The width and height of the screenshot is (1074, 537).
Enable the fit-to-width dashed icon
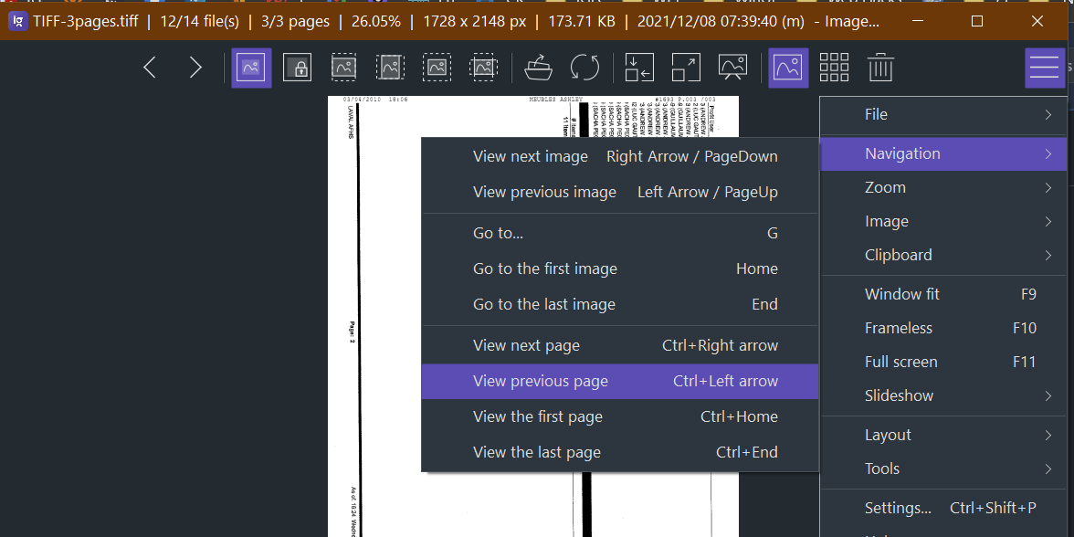point(343,67)
